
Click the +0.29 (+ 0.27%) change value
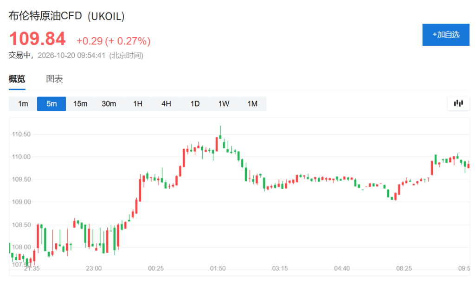click(113, 41)
